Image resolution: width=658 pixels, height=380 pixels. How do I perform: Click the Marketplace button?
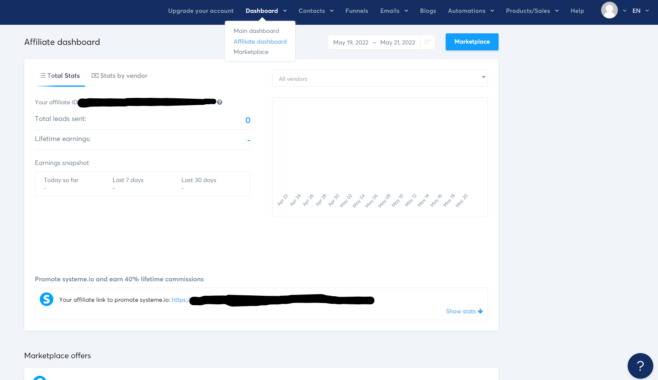pos(472,41)
